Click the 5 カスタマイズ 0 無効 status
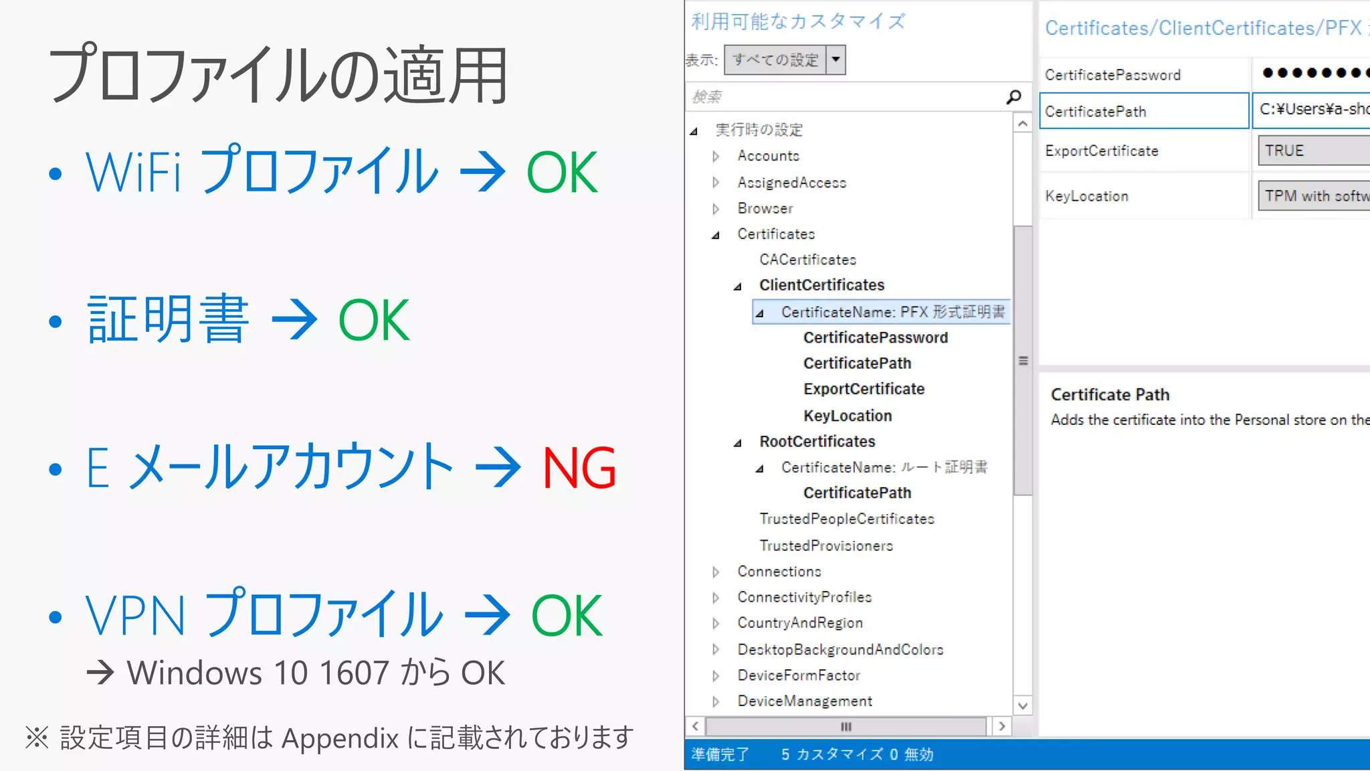Screen dimensions: 1370x771 coord(857,754)
